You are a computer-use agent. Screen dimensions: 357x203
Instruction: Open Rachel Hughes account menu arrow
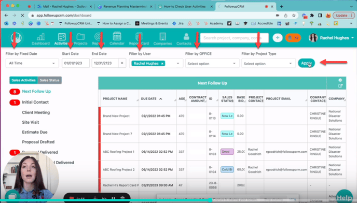click(352, 38)
